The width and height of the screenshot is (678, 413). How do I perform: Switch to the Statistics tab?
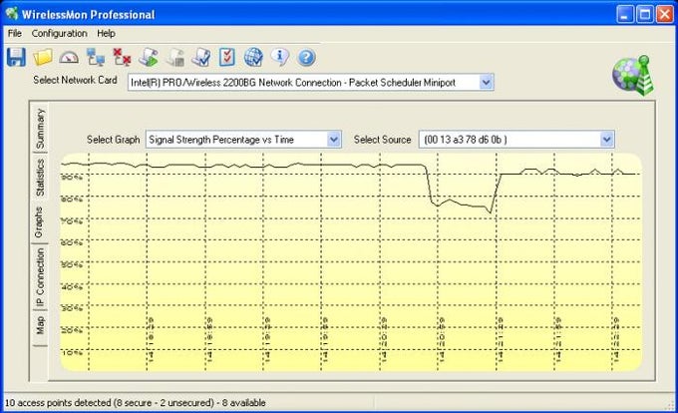[x=40, y=178]
